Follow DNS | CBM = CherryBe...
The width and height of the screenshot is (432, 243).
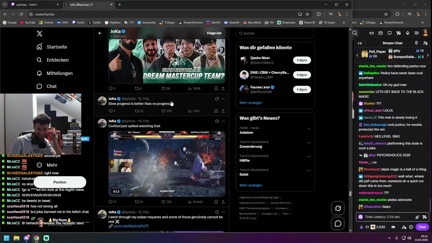(302, 75)
